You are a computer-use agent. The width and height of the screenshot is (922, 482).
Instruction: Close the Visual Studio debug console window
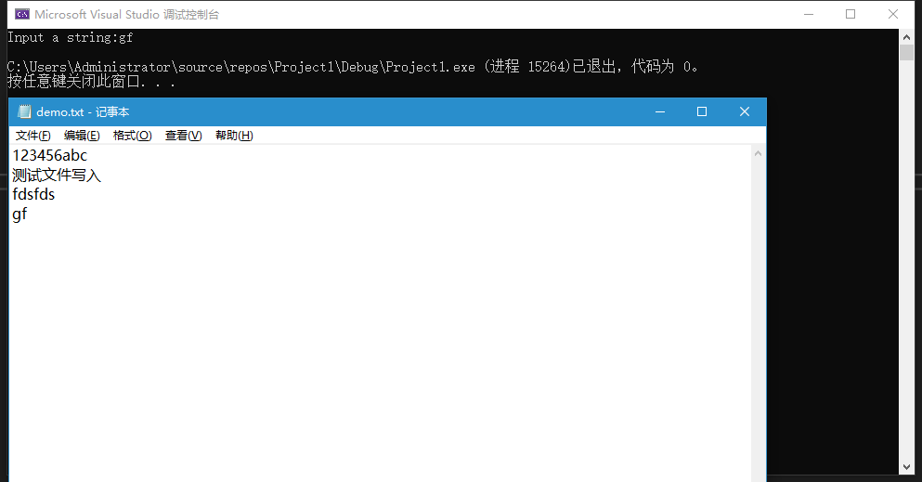pos(893,14)
